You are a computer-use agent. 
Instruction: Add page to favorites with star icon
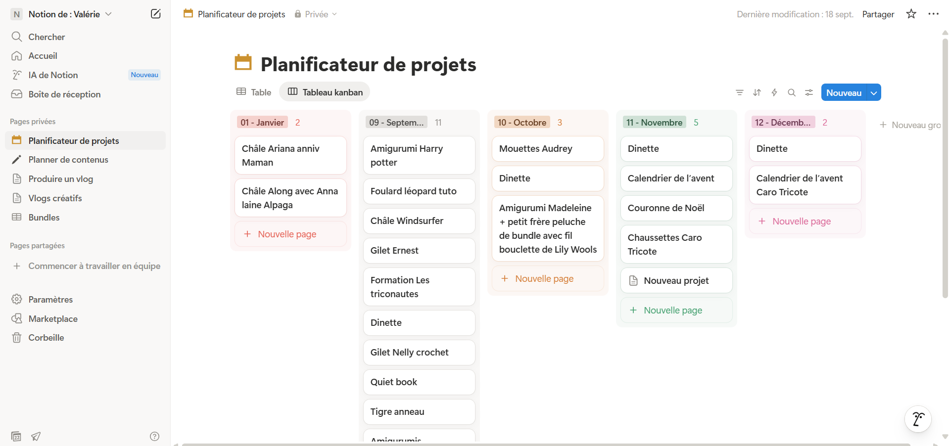click(x=911, y=14)
